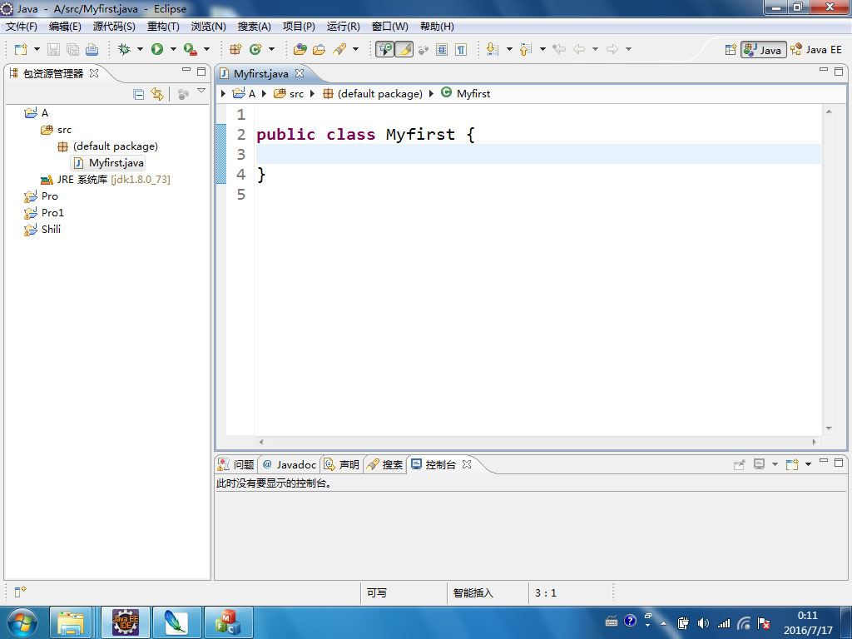852x639 pixels.
Task: Toggle Block Selection mode
Action: pyautogui.click(x=442, y=49)
